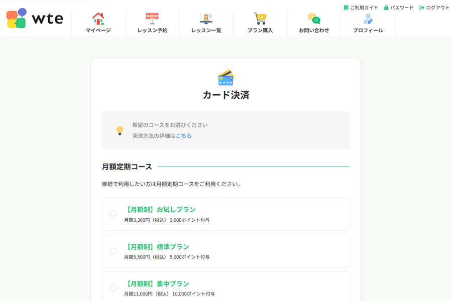Viewport: 452px width, 301px height.
Task: Open レッスン予約 via the reserved-sign icon
Action: (x=153, y=18)
